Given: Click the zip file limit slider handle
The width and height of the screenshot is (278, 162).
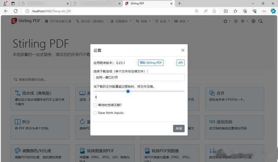Looking at the screenshot, I should coord(128,91).
